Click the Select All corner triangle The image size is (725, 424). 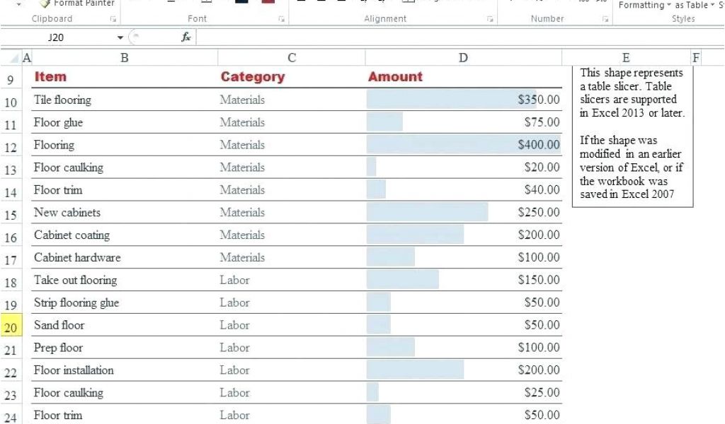click(13, 59)
